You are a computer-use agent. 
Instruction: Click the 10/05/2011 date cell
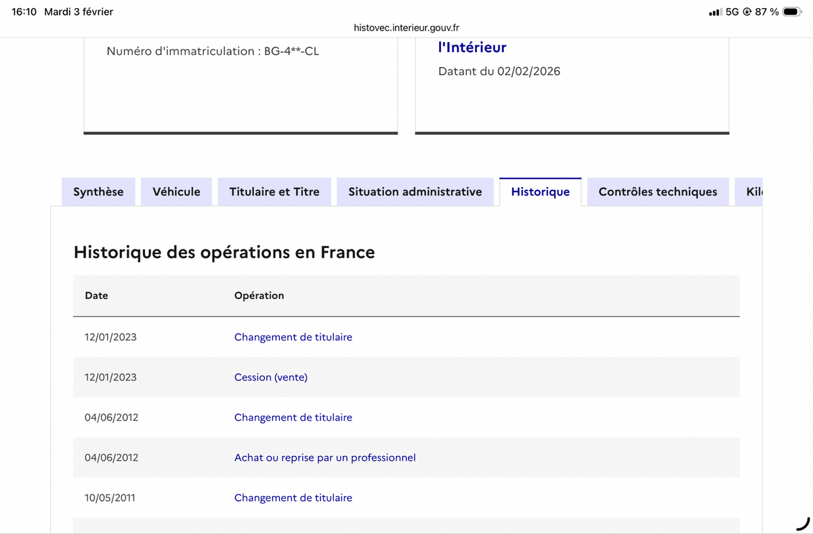tap(110, 497)
